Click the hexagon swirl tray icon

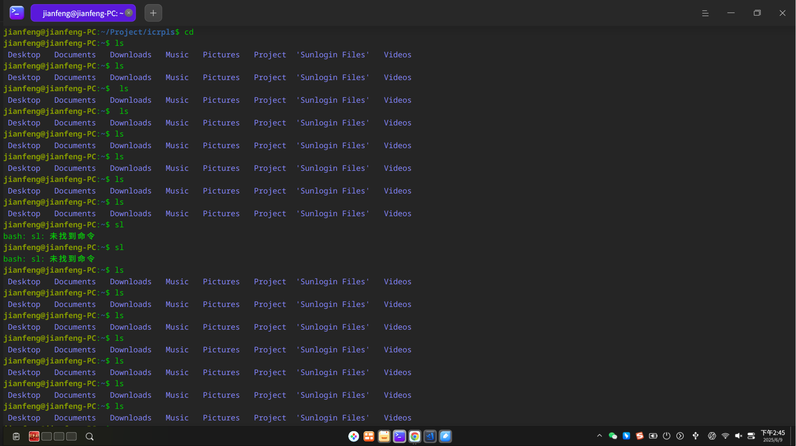click(712, 436)
